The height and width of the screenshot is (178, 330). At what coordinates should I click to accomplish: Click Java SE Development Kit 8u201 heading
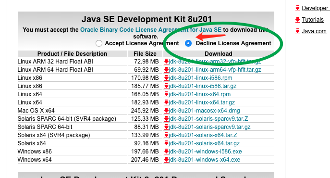coord(147,19)
